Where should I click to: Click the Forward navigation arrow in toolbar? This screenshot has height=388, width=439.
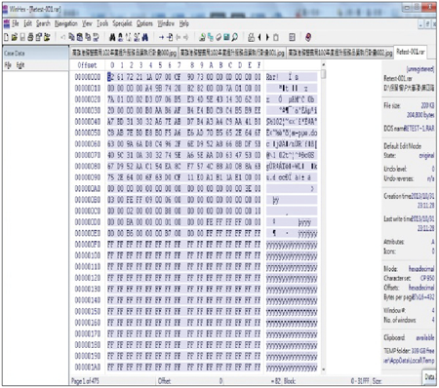[x=186, y=38]
